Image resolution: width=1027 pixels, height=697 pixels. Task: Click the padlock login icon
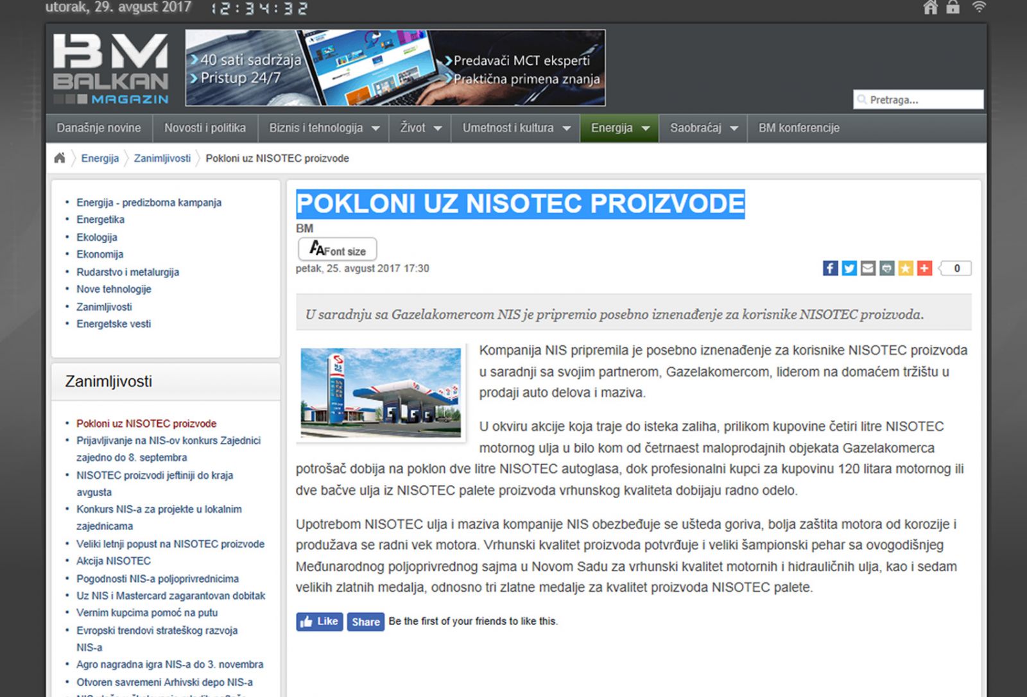coord(953,8)
